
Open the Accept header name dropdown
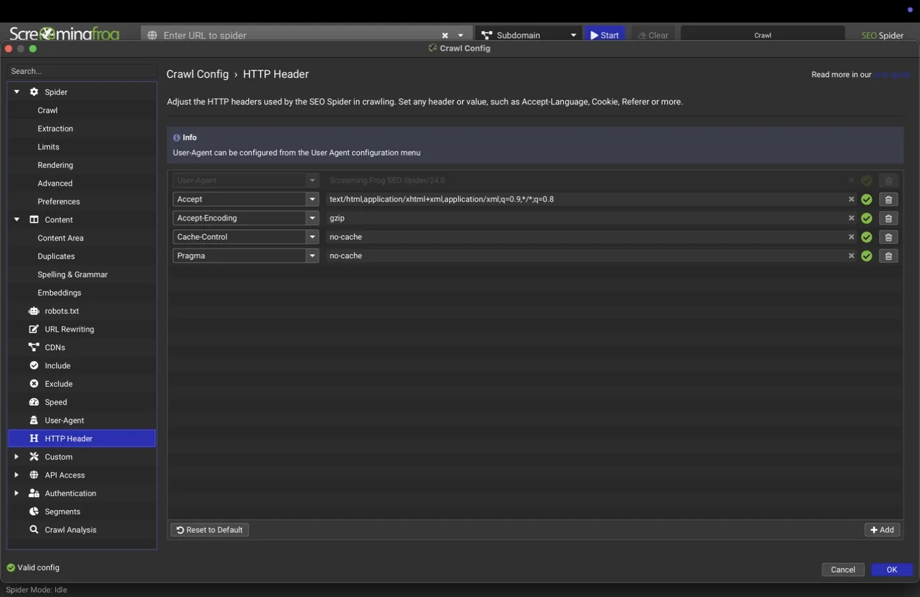312,199
